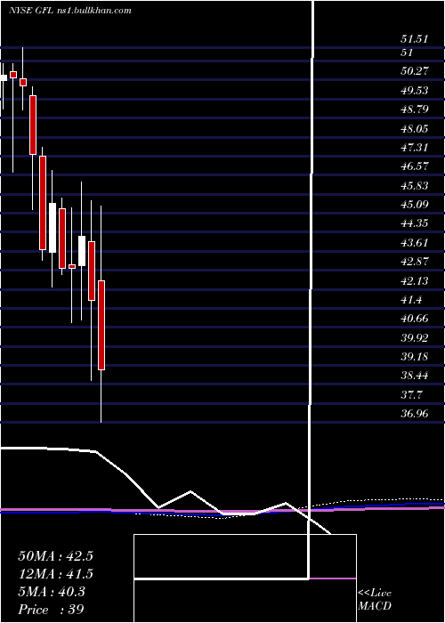Click the 39.92 price level label
Screen dimensions: 445x623
[416, 337]
